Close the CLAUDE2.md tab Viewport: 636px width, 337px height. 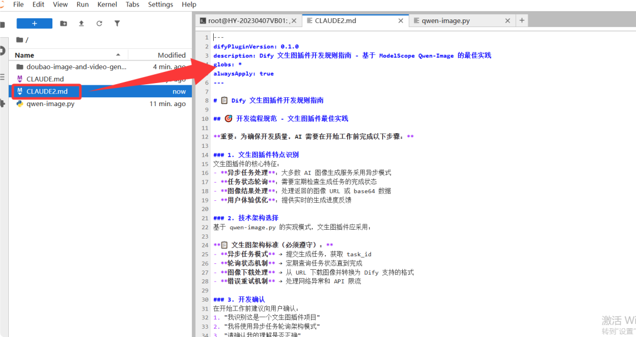click(401, 21)
